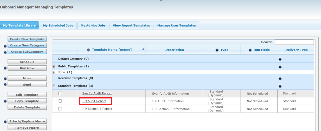
Task: Click info icon beside Create New Category
Action: (5, 46)
